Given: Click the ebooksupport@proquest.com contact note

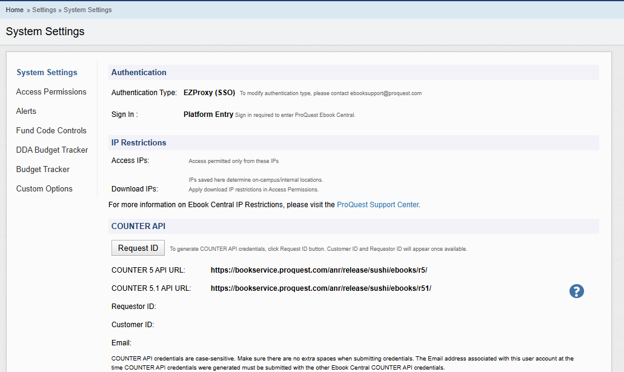Looking at the screenshot, I should coord(331,93).
